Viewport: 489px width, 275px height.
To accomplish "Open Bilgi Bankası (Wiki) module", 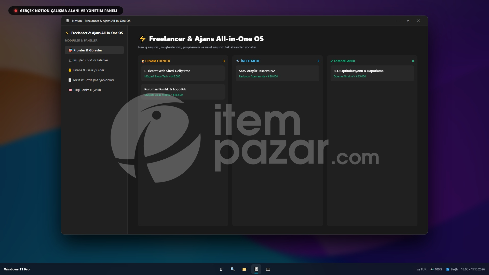I will (94, 90).
